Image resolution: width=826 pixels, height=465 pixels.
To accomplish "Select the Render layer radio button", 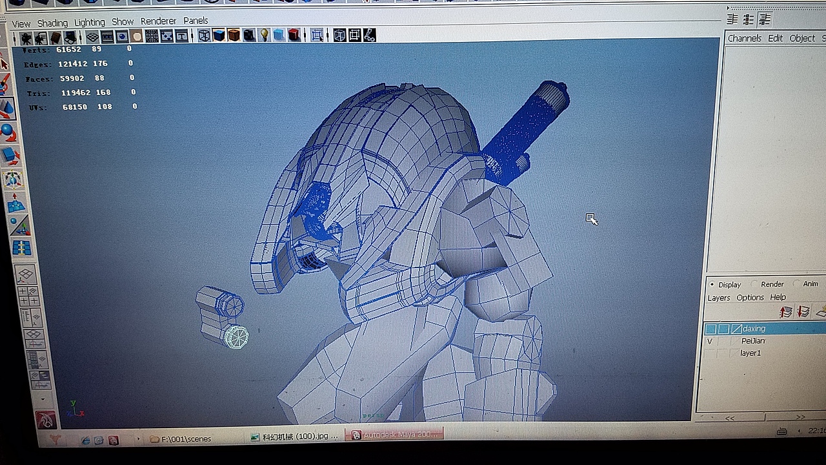I will coord(756,284).
